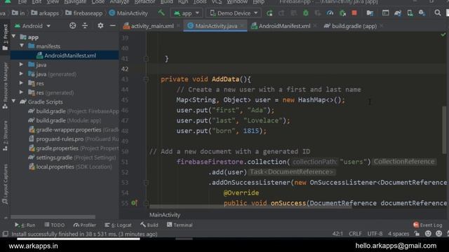Click Attach Debugger to Android Process icon
Image resolution: width=449 pixels, height=252 pixels.
pos(342,13)
